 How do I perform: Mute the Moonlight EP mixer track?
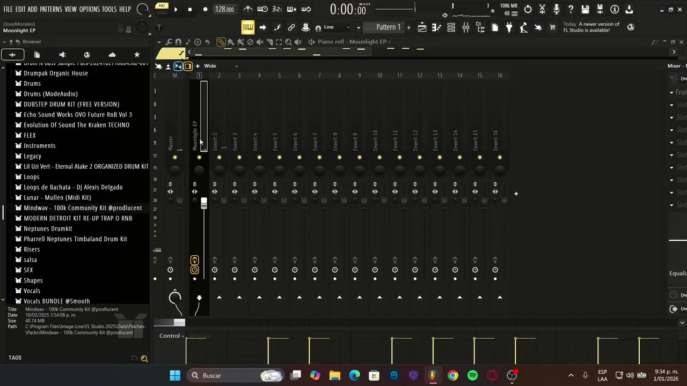coord(199,157)
